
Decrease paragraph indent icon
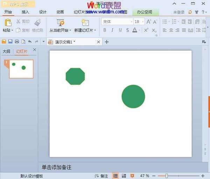(x=183, y=22)
